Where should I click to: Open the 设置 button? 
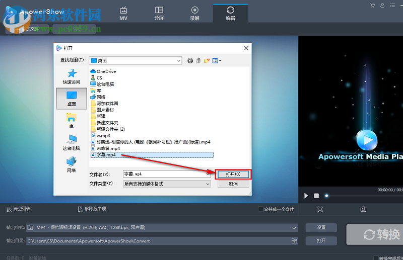pyautogui.click(x=321, y=228)
